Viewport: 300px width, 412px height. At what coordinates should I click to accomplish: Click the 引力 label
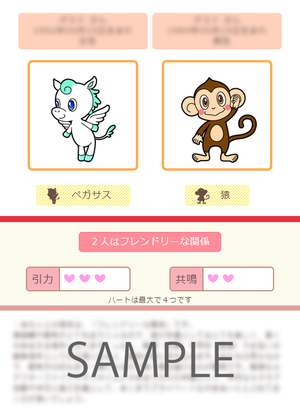(x=43, y=279)
